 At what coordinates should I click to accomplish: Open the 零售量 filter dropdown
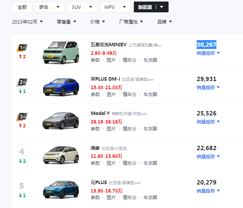coord(66,22)
